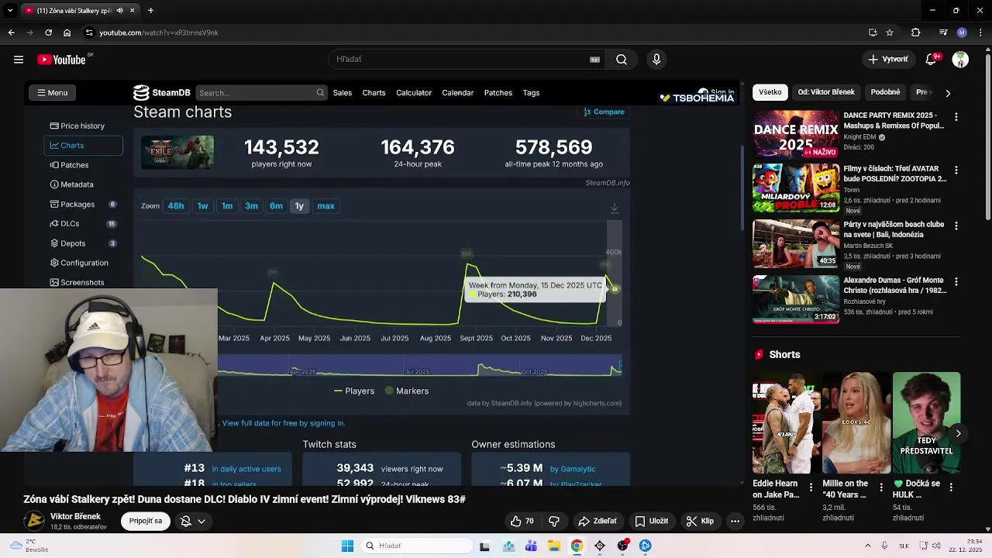Open the Chrome media controls icon
This screenshot has height=558, width=992.
[x=943, y=33]
